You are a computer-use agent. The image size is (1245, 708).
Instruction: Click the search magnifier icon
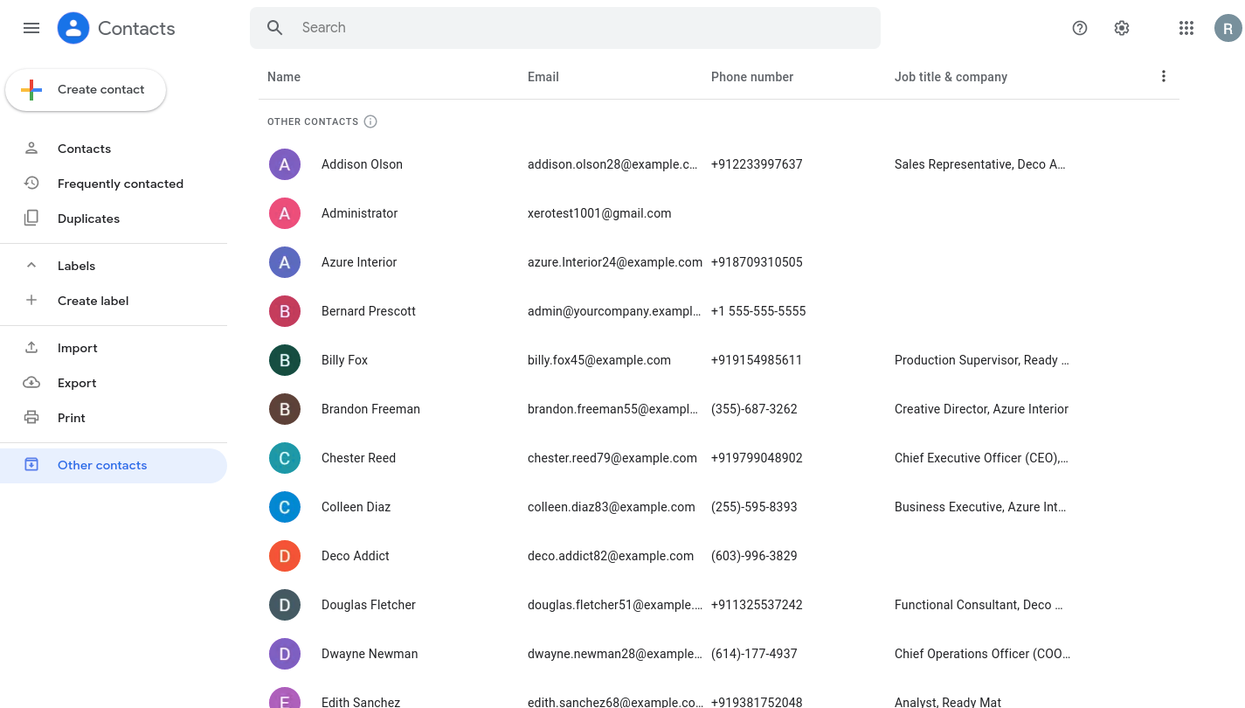(275, 28)
